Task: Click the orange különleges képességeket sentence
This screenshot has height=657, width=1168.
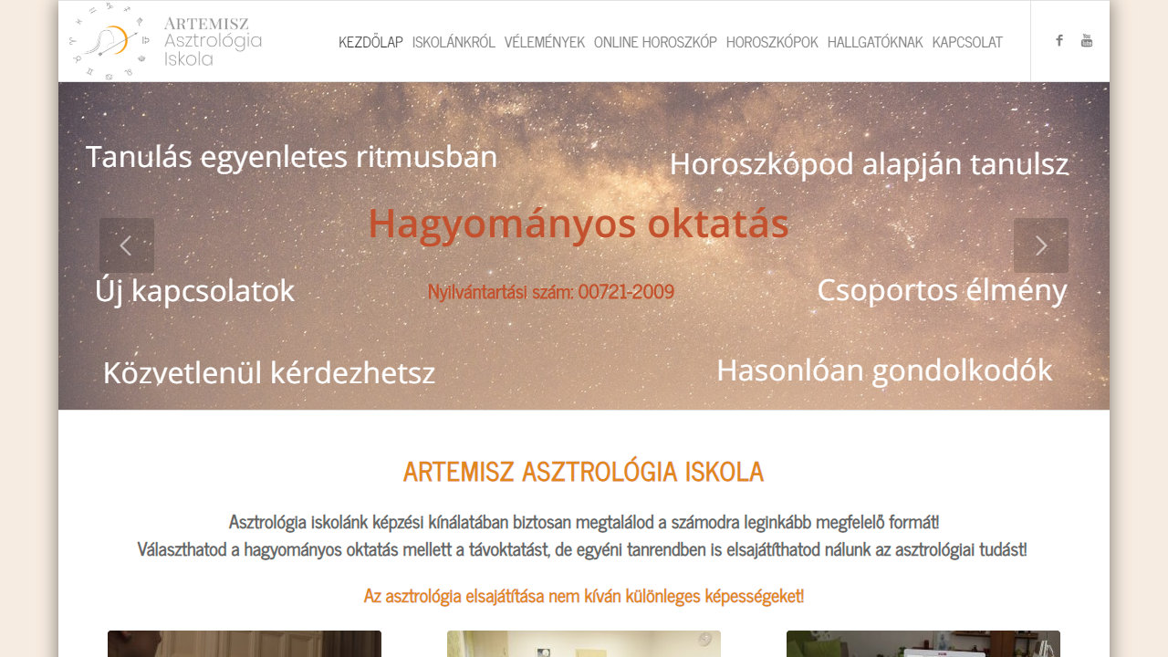Action: coord(584,596)
